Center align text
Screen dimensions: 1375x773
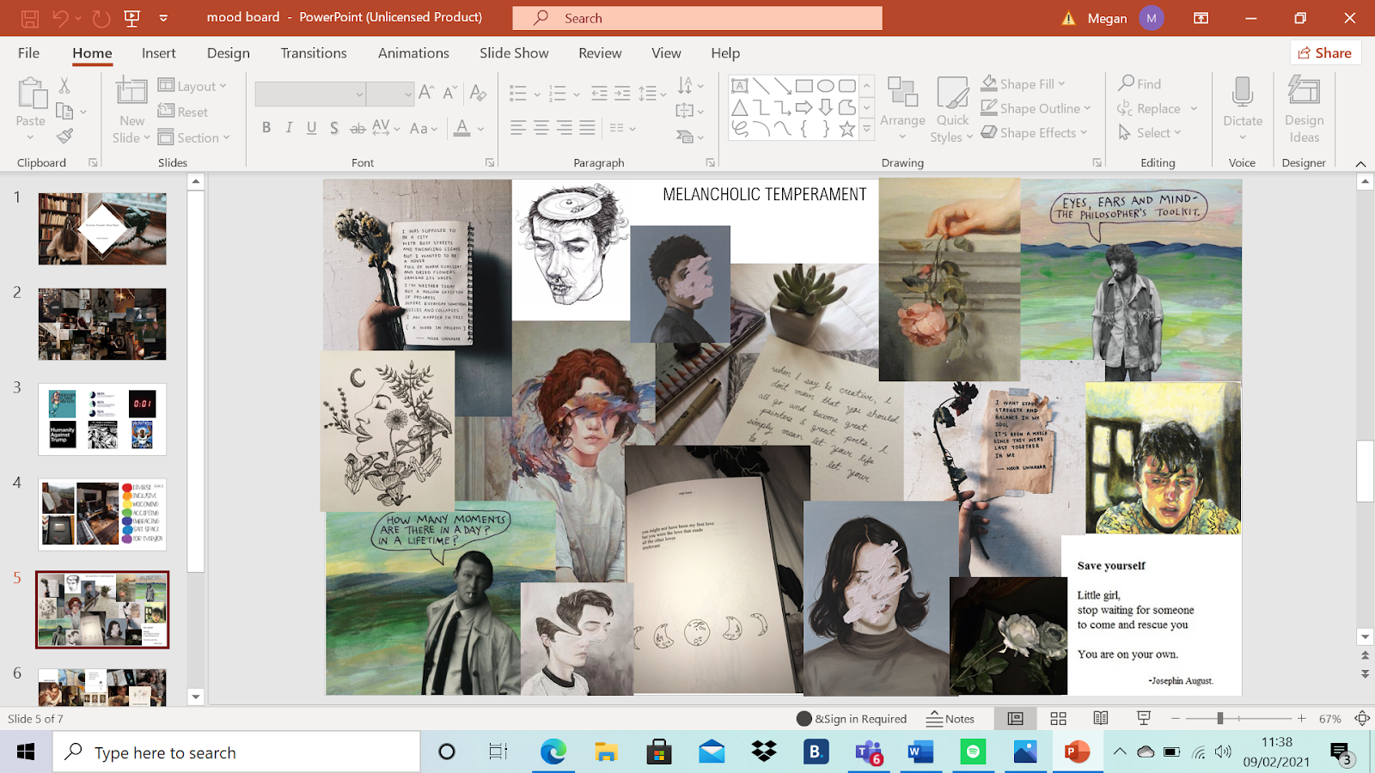click(541, 128)
